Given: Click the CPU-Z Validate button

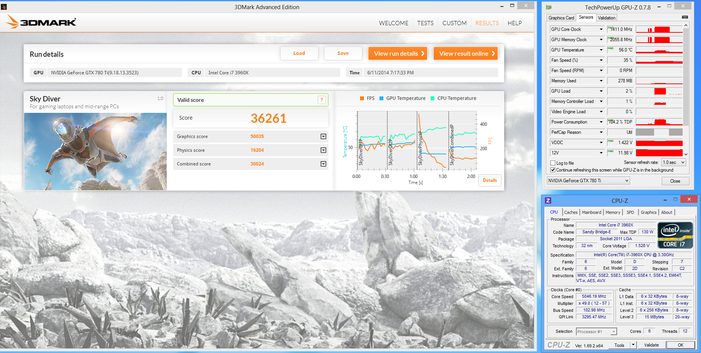Looking at the screenshot, I should point(651,345).
